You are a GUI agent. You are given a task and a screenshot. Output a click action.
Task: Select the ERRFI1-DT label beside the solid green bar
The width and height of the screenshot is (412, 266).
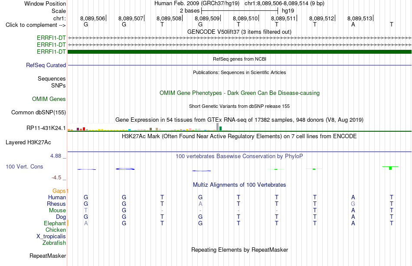coord(51,52)
